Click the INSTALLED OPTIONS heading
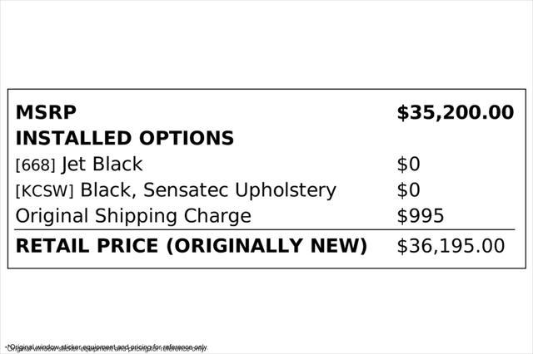533x354 pixels. coord(124,138)
